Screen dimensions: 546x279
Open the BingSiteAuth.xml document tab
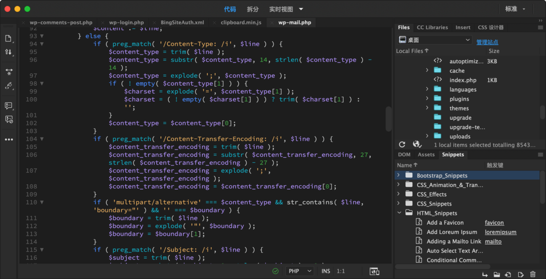point(182,22)
